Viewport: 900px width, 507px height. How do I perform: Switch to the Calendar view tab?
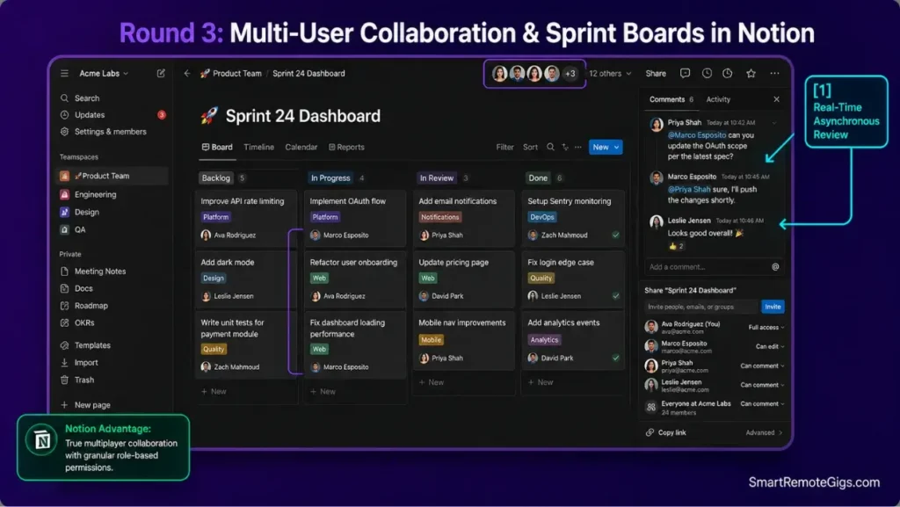point(301,148)
